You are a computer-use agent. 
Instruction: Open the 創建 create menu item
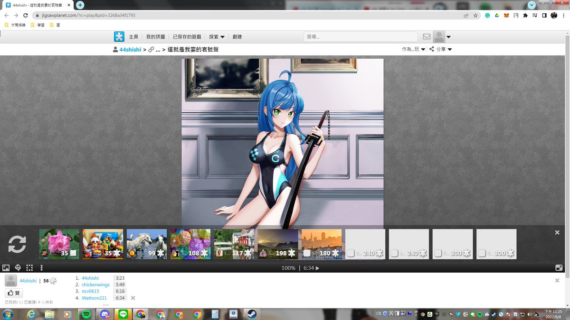[237, 37]
